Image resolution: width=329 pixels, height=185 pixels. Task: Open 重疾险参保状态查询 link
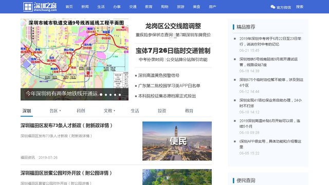(x=154, y=35)
